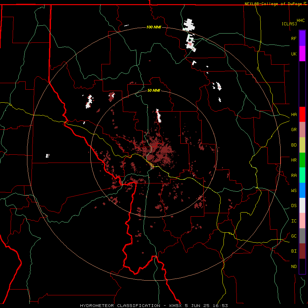This screenshot has width=308, height=308.
Task: Click the BI brown legend swatch
Action: [x=302, y=251]
